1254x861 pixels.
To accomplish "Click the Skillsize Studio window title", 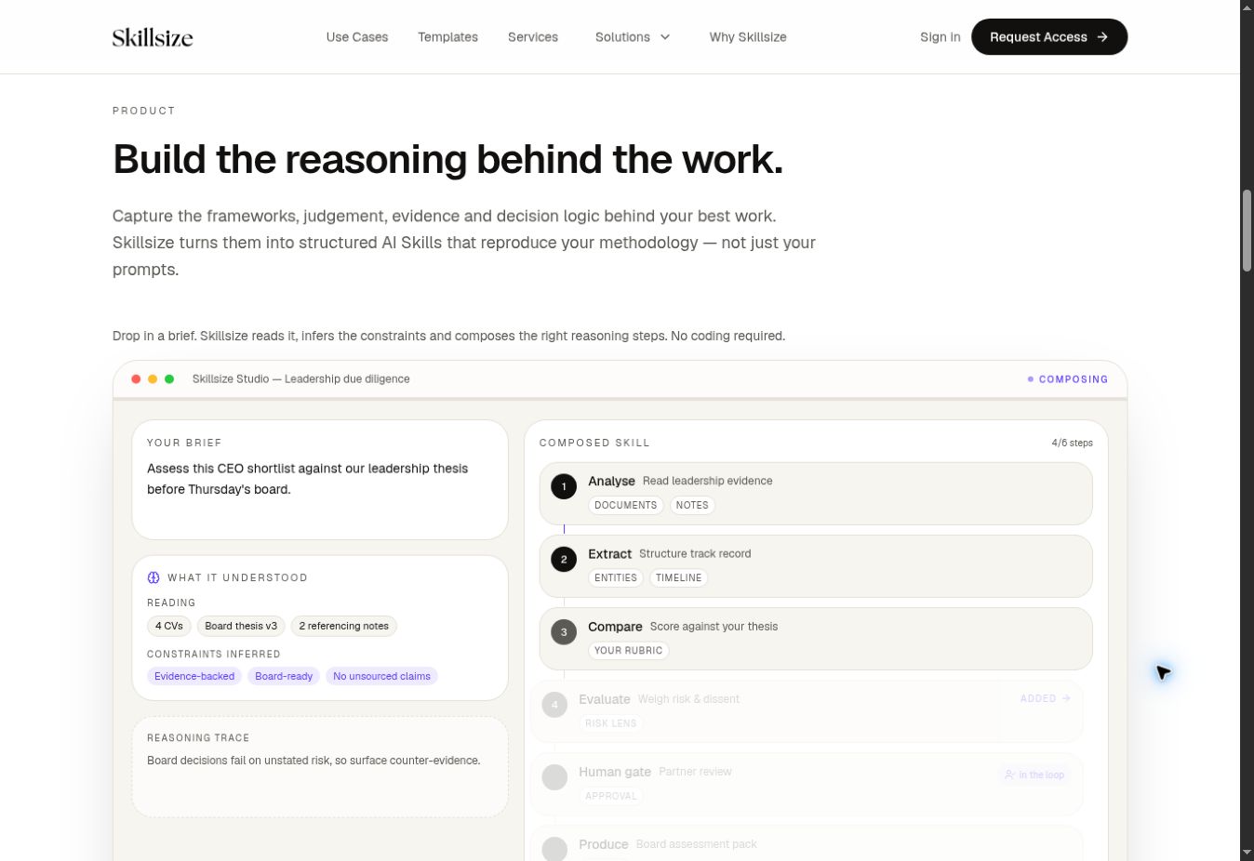I will coord(300,379).
